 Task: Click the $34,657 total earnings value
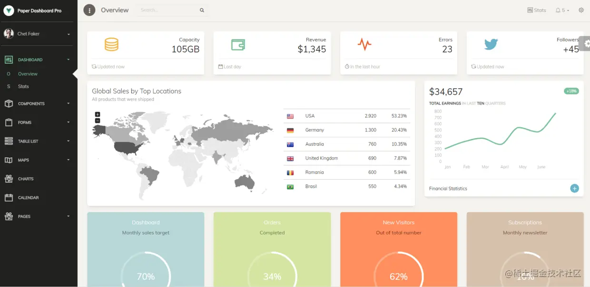point(446,92)
